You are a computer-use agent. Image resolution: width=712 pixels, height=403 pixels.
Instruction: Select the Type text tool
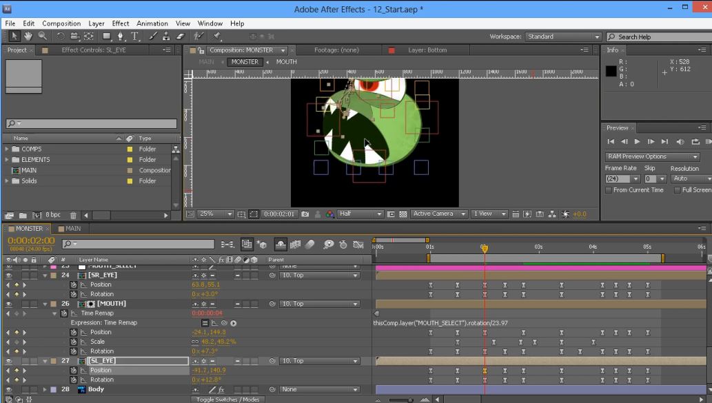pos(135,37)
